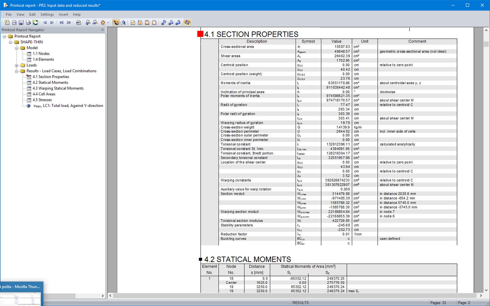This screenshot has width=490, height=306.
Task: Save the printout report
Action: pos(21,22)
